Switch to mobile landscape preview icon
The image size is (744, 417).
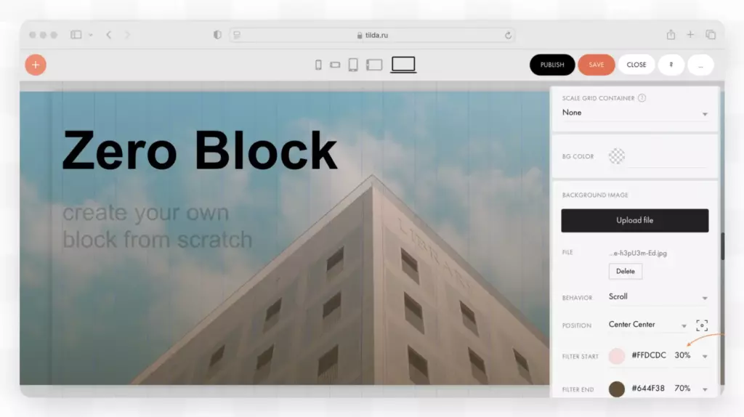pyautogui.click(x=335, y=65)
